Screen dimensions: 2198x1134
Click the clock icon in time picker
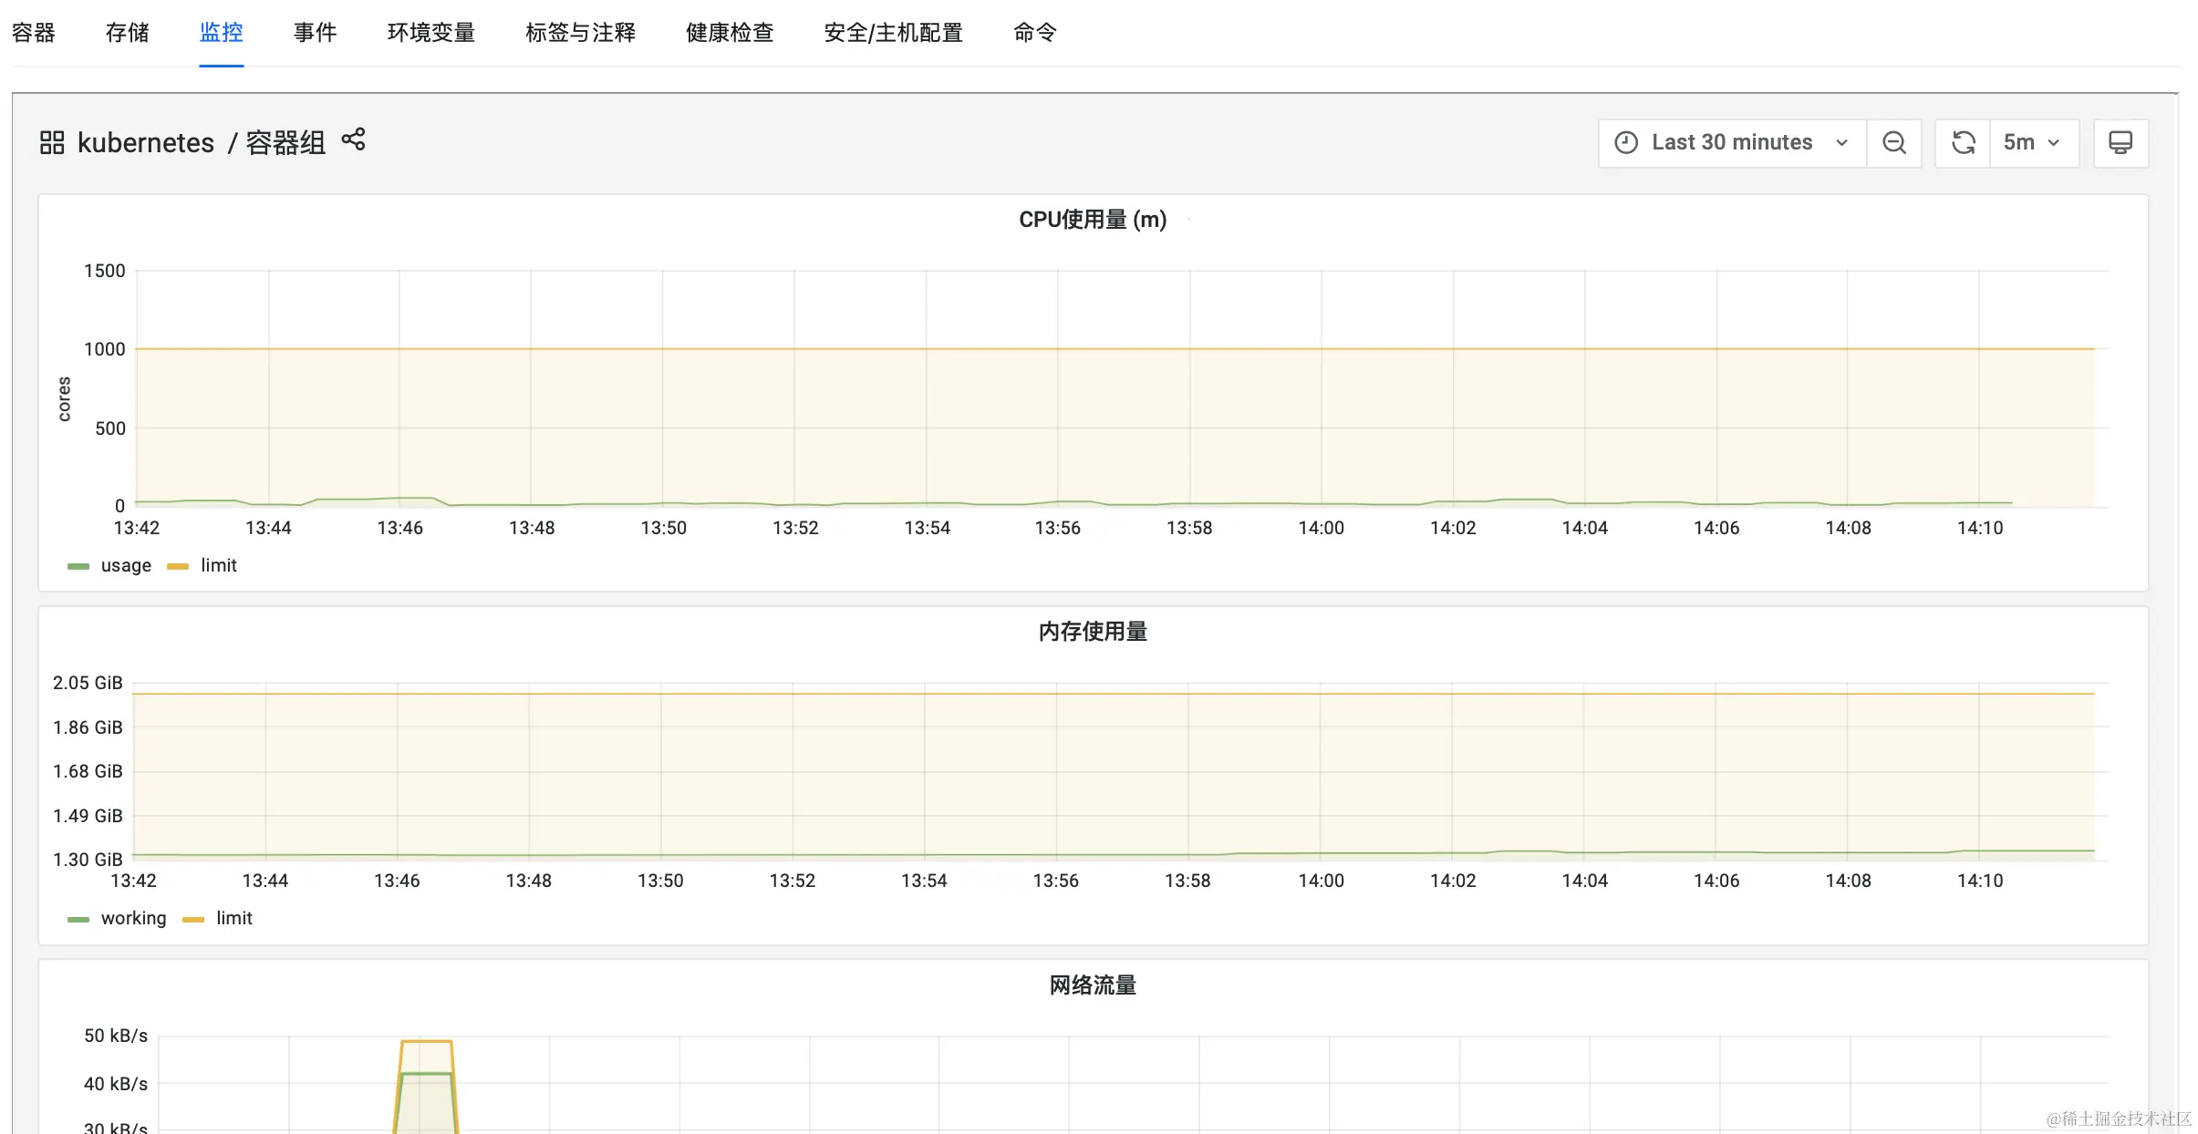(x=1628, y=142)
